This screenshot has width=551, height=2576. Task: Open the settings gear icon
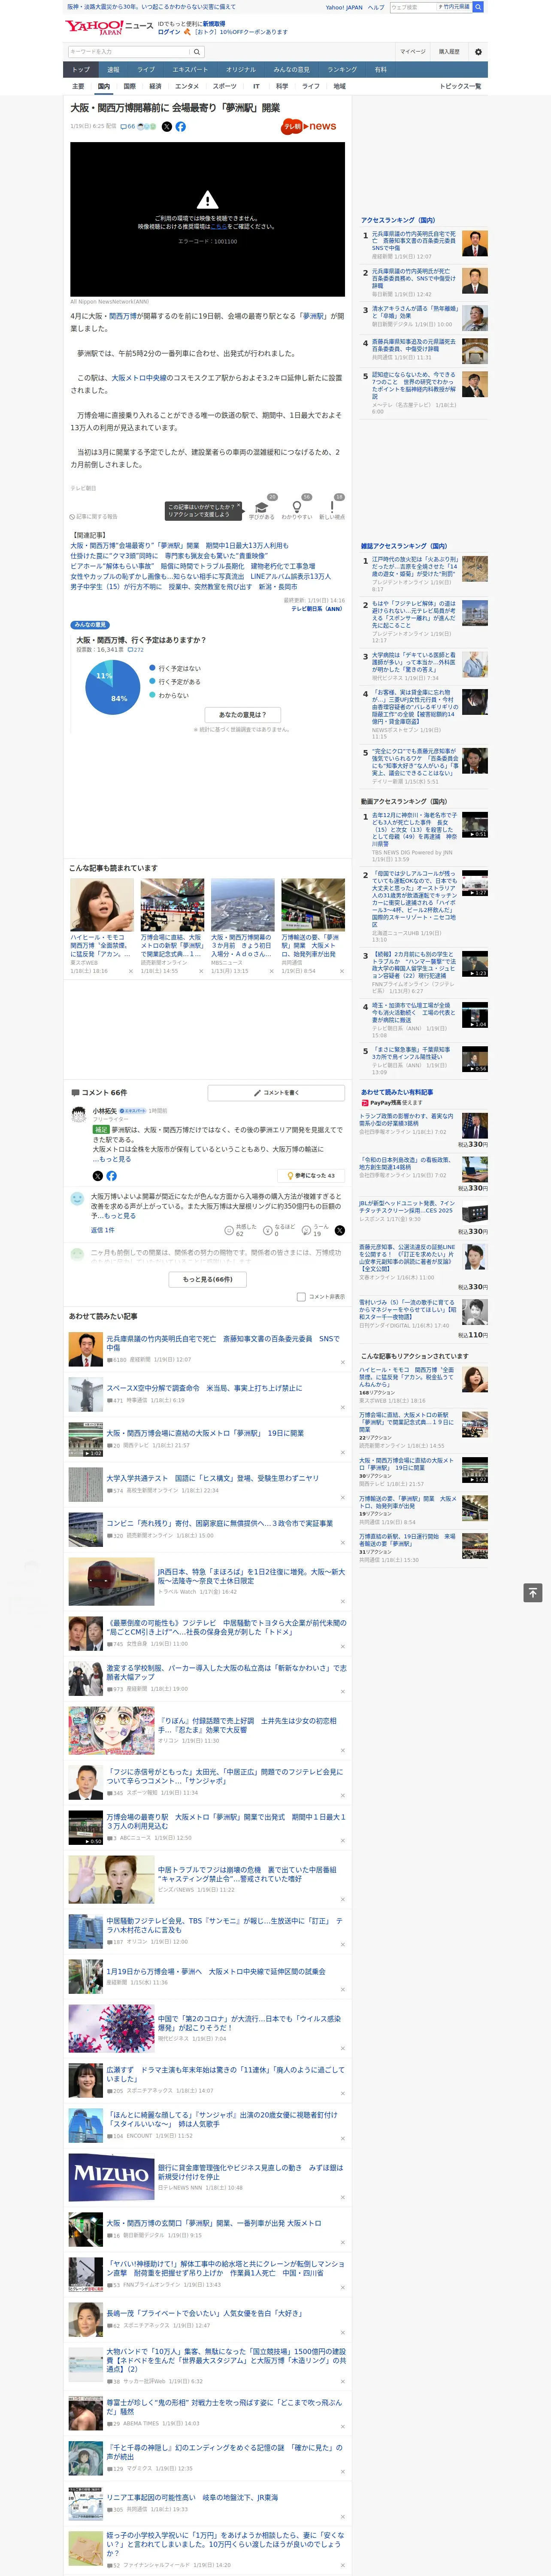coord(478,52)
